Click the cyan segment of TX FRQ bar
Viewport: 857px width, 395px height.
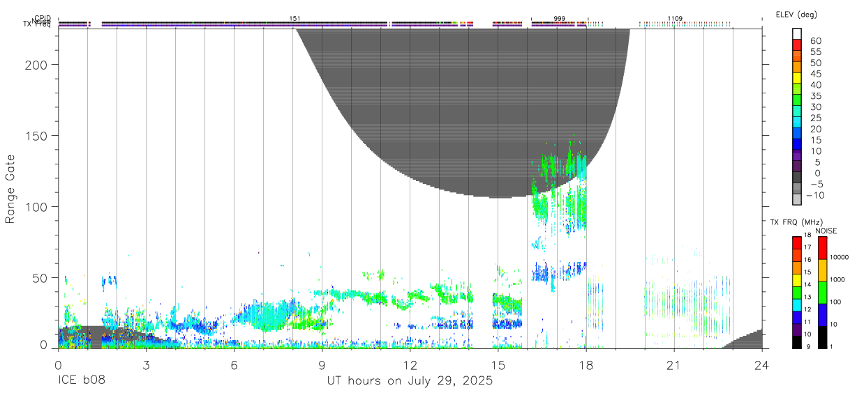click(x=797, y=304)
